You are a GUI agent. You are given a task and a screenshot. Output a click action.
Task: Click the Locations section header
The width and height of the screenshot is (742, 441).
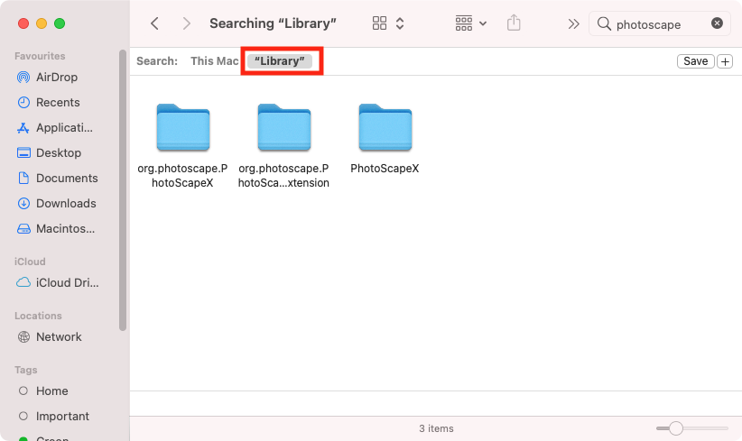point(38,316)
